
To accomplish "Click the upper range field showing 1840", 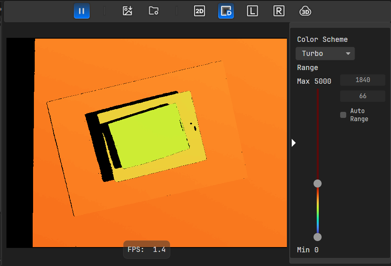I will [362, 80].
